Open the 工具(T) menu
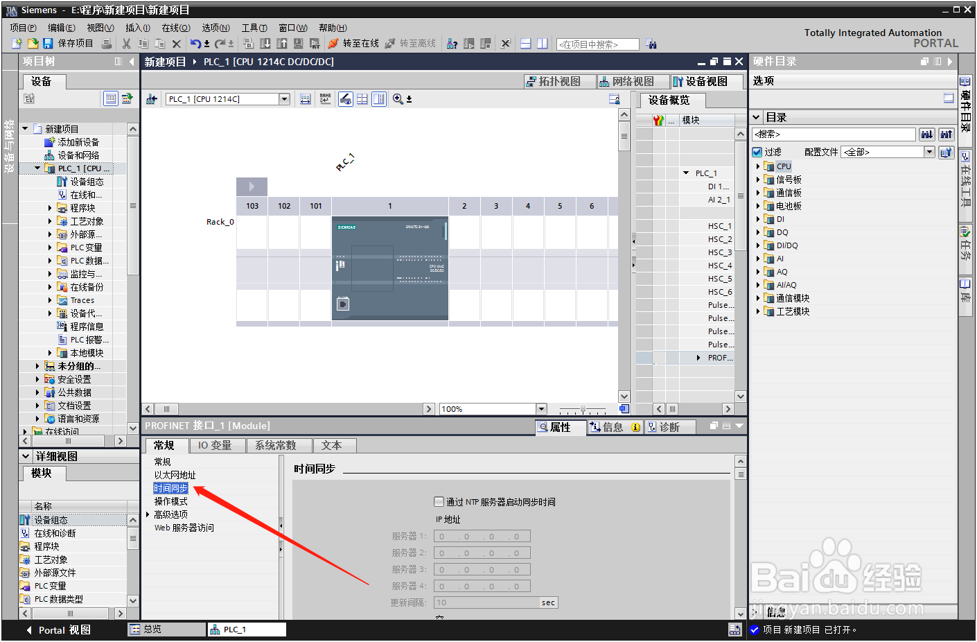Image resolution: width=977 pixels, height=642 pixels. click(x=254, y=28)
